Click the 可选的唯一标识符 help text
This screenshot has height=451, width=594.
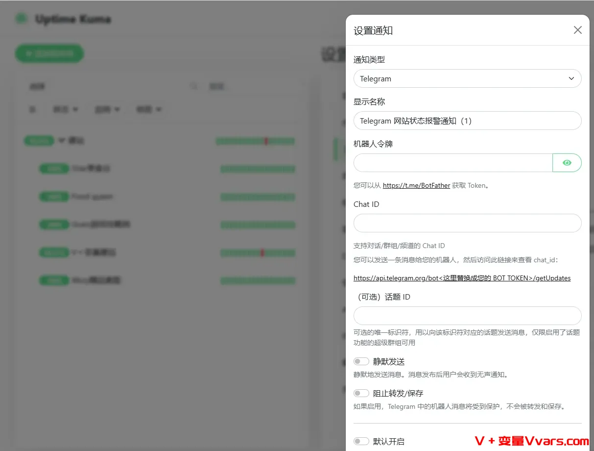click(x=467, y=338)
